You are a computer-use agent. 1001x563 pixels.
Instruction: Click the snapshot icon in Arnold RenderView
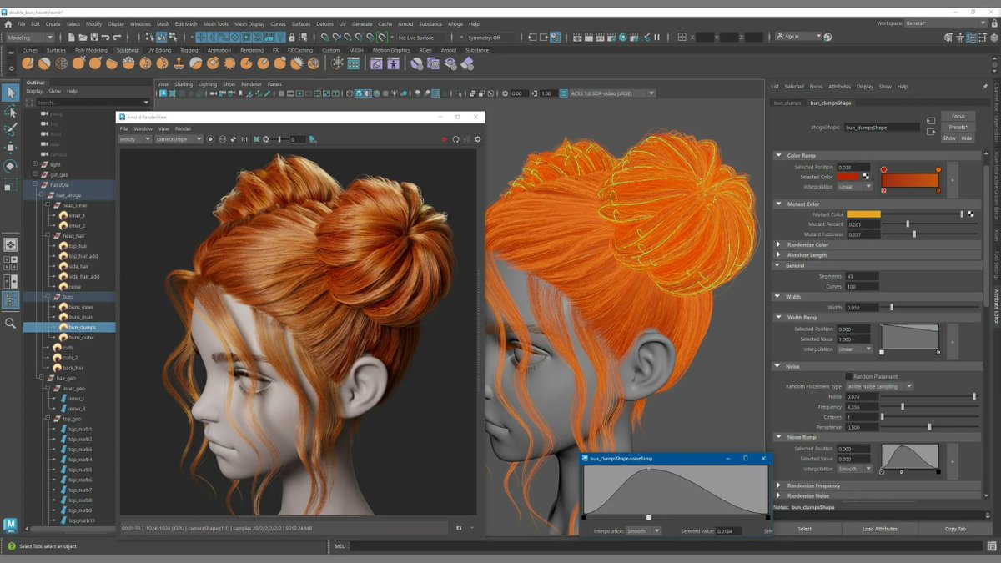pos(210,139)
